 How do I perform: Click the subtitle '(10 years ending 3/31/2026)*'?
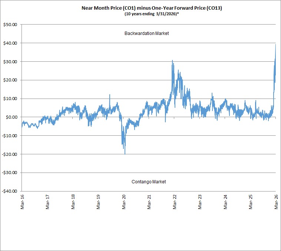pos(152,14)
